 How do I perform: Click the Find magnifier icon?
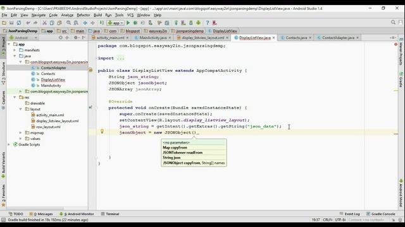coord(68,23)
